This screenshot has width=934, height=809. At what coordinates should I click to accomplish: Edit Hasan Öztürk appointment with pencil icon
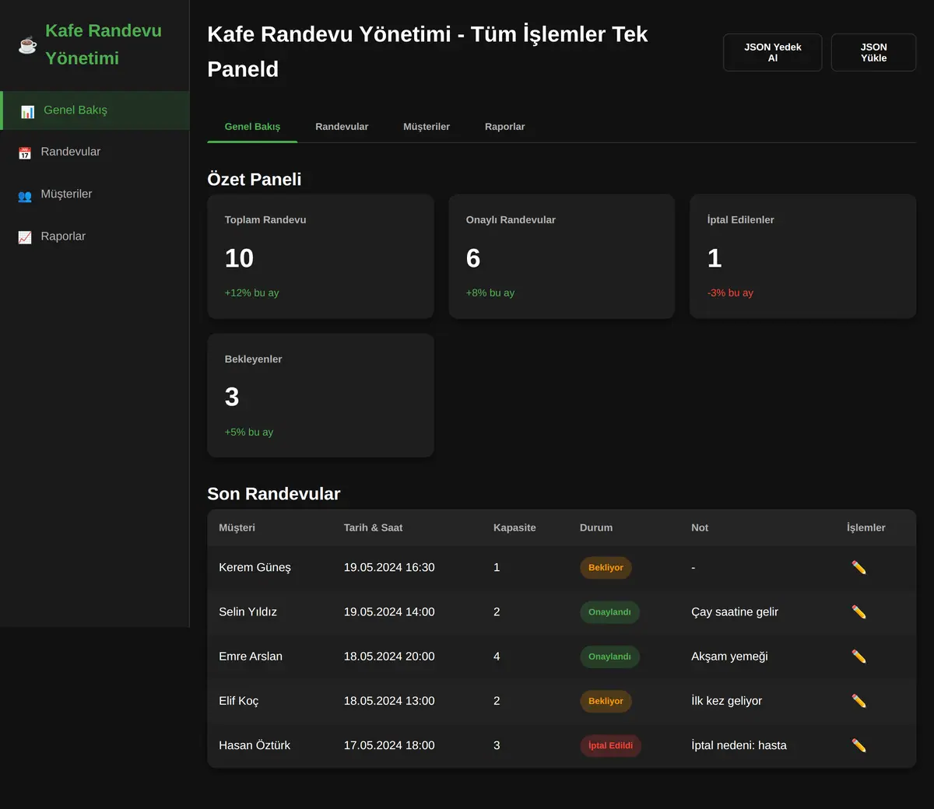(x=859, y=745)
